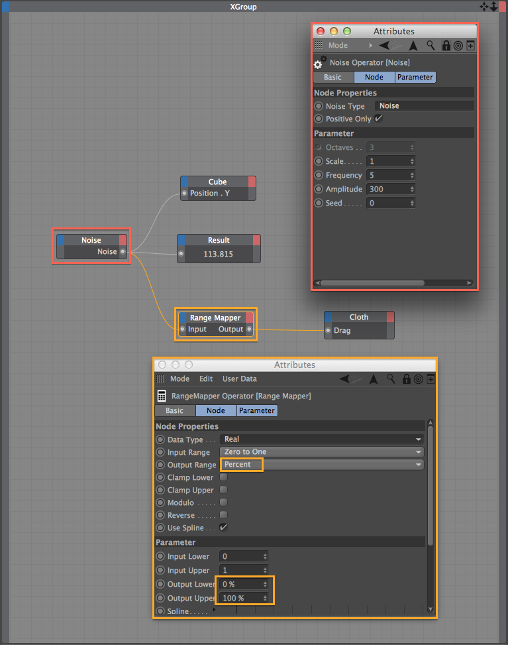Enable Reverse checkbox

(x=224, y=514)
